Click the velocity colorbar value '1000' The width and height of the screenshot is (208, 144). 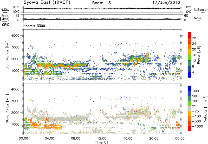click(x=196, y=91)
